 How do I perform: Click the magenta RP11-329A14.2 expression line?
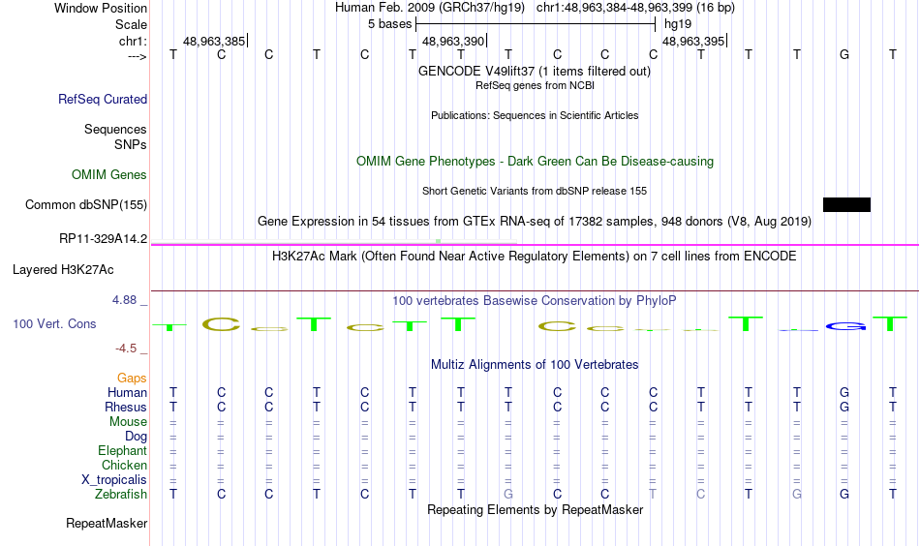[535, 245]
